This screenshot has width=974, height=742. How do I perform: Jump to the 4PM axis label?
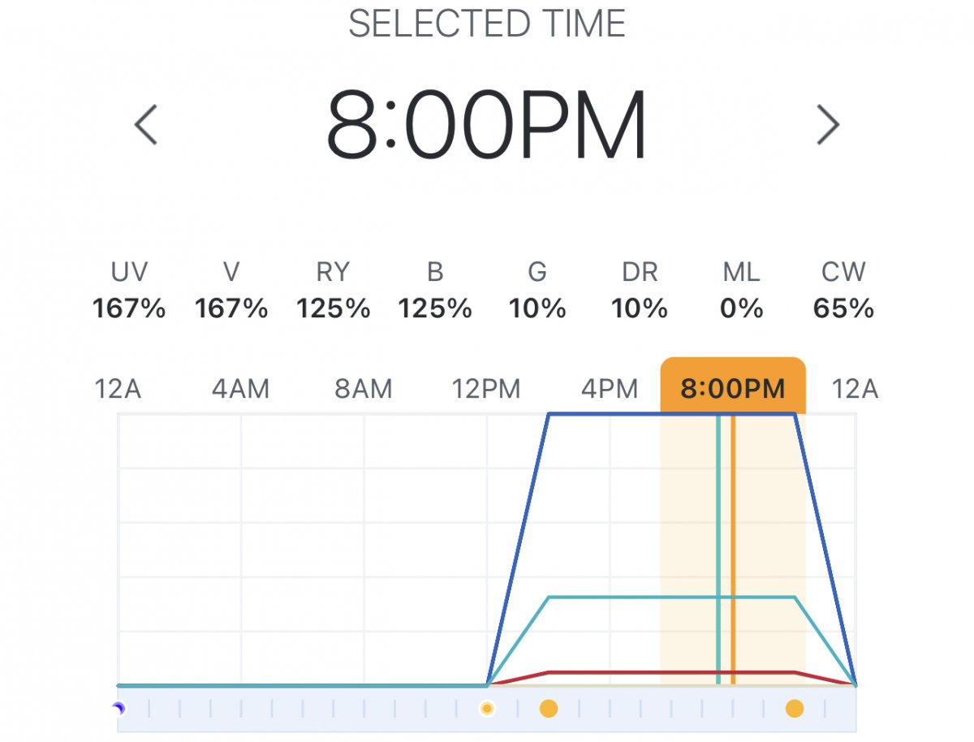click(610, 389)
